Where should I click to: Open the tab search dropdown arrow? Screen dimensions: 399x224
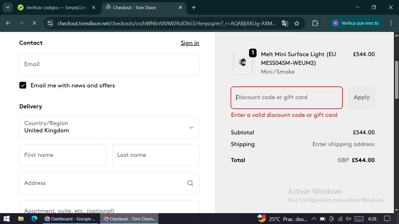coord(8,7)
